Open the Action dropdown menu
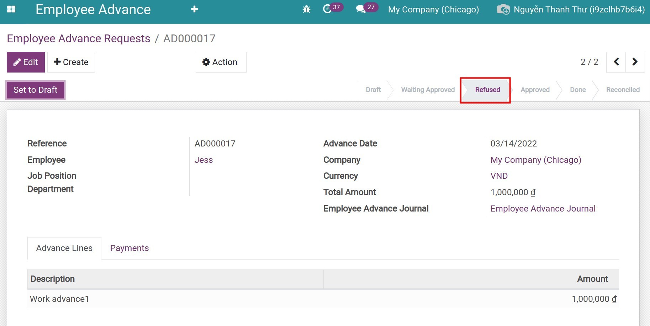650x326 pixels. tap(221, 62)
